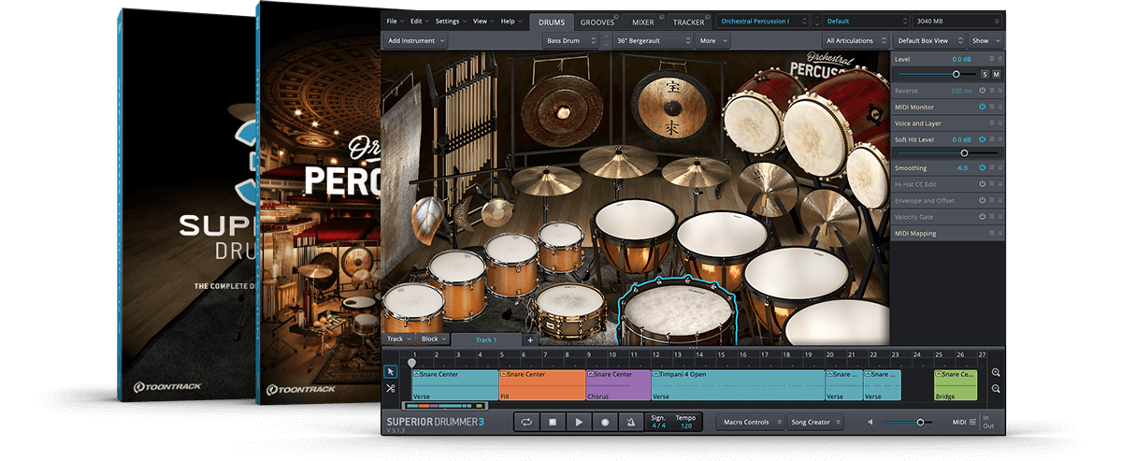Select the orange Fill MIDI block

[542, 384]
